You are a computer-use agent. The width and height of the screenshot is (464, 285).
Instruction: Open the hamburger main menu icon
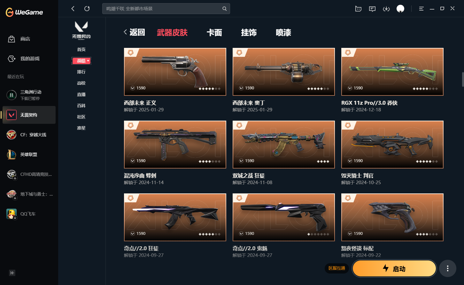pyautogui.click(x=421, y=9)
